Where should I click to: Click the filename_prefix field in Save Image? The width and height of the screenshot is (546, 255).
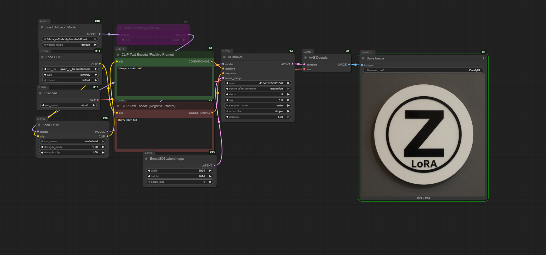(423, 70)
